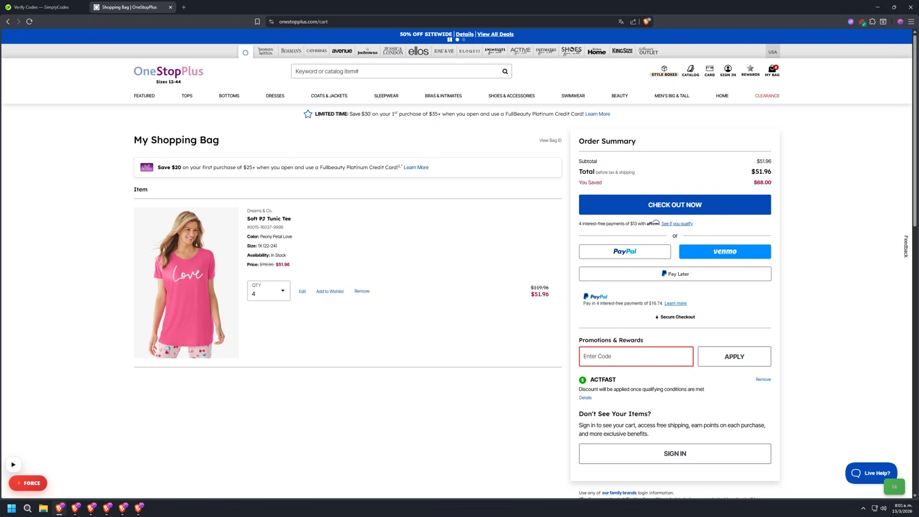
Task: Open the Rewards star icon
Action: 750,70
